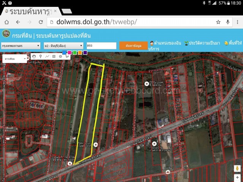Viewport: 243px width, 182px height.
Task: Open ตำแหน่งของฉัน my location link
Action: pos(166,43)
